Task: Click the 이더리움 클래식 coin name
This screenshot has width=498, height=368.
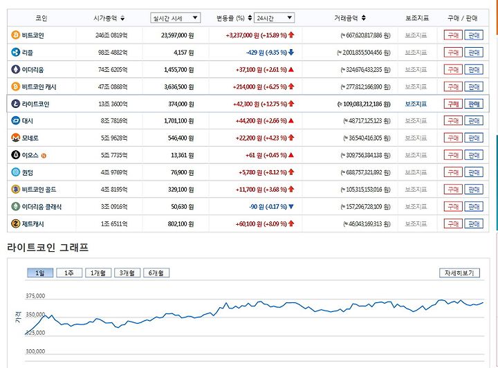Action: 41,207
